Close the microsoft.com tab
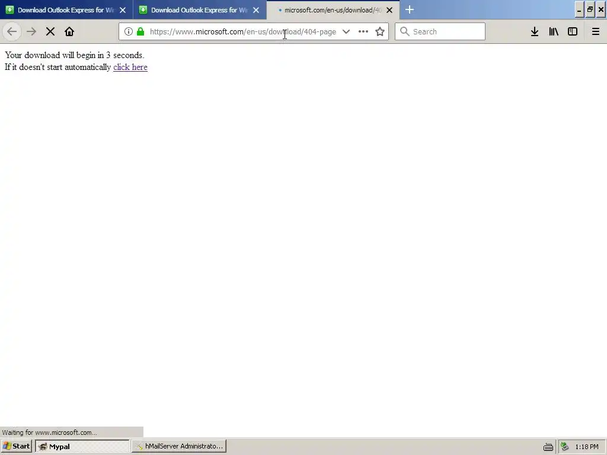The image size is (607, 455). click(389, 10)
